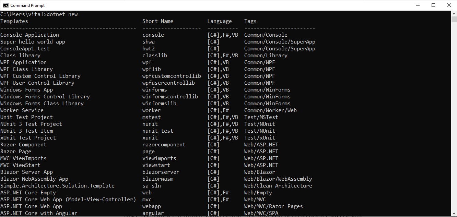Close the Command Prompt window
The width and height of the screenshot is (457, 217).
[x=449, y=5]
